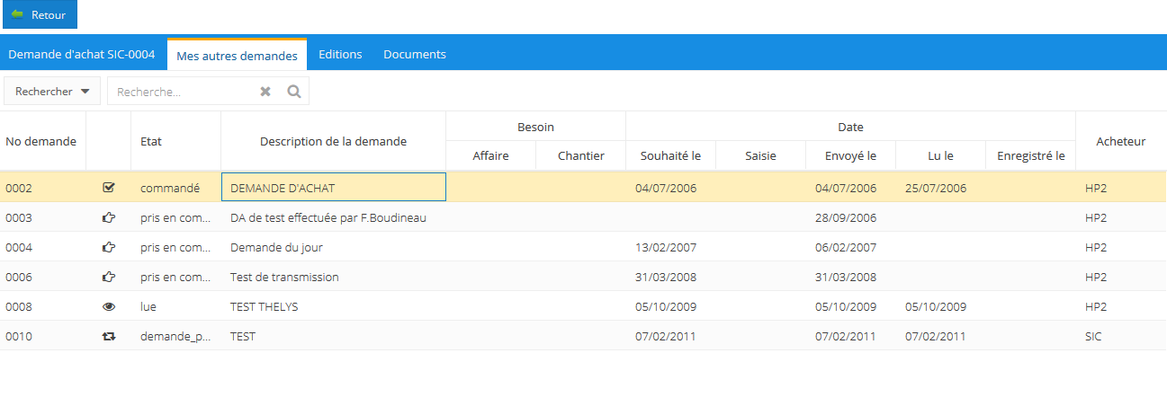Click the Lu le date 25/07/2006

[x=936, y=188]
